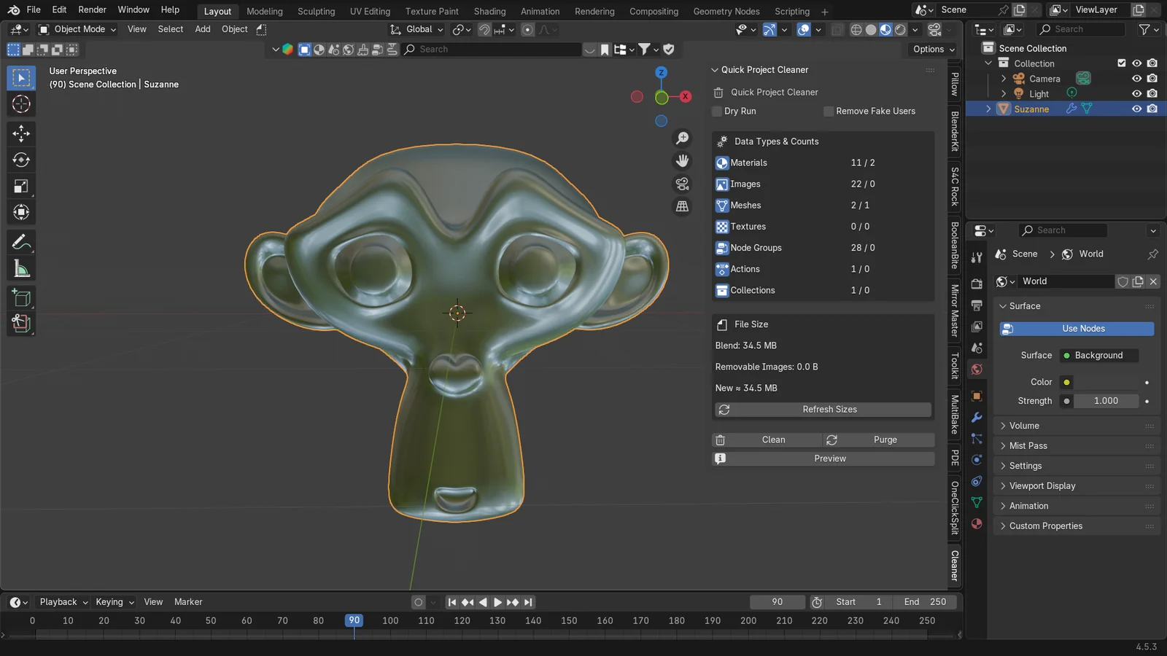The image size is (1167, 656).
Task: Hide Suzanne using its eye visibility toggle
Action: pos(1136,109)
